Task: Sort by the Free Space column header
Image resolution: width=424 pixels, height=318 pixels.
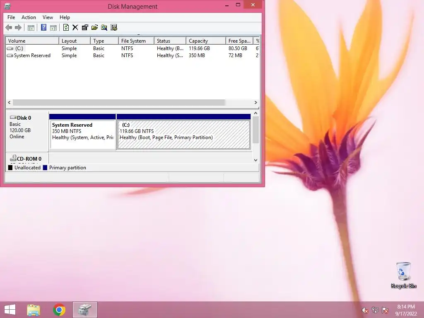Action: point(239,41)
